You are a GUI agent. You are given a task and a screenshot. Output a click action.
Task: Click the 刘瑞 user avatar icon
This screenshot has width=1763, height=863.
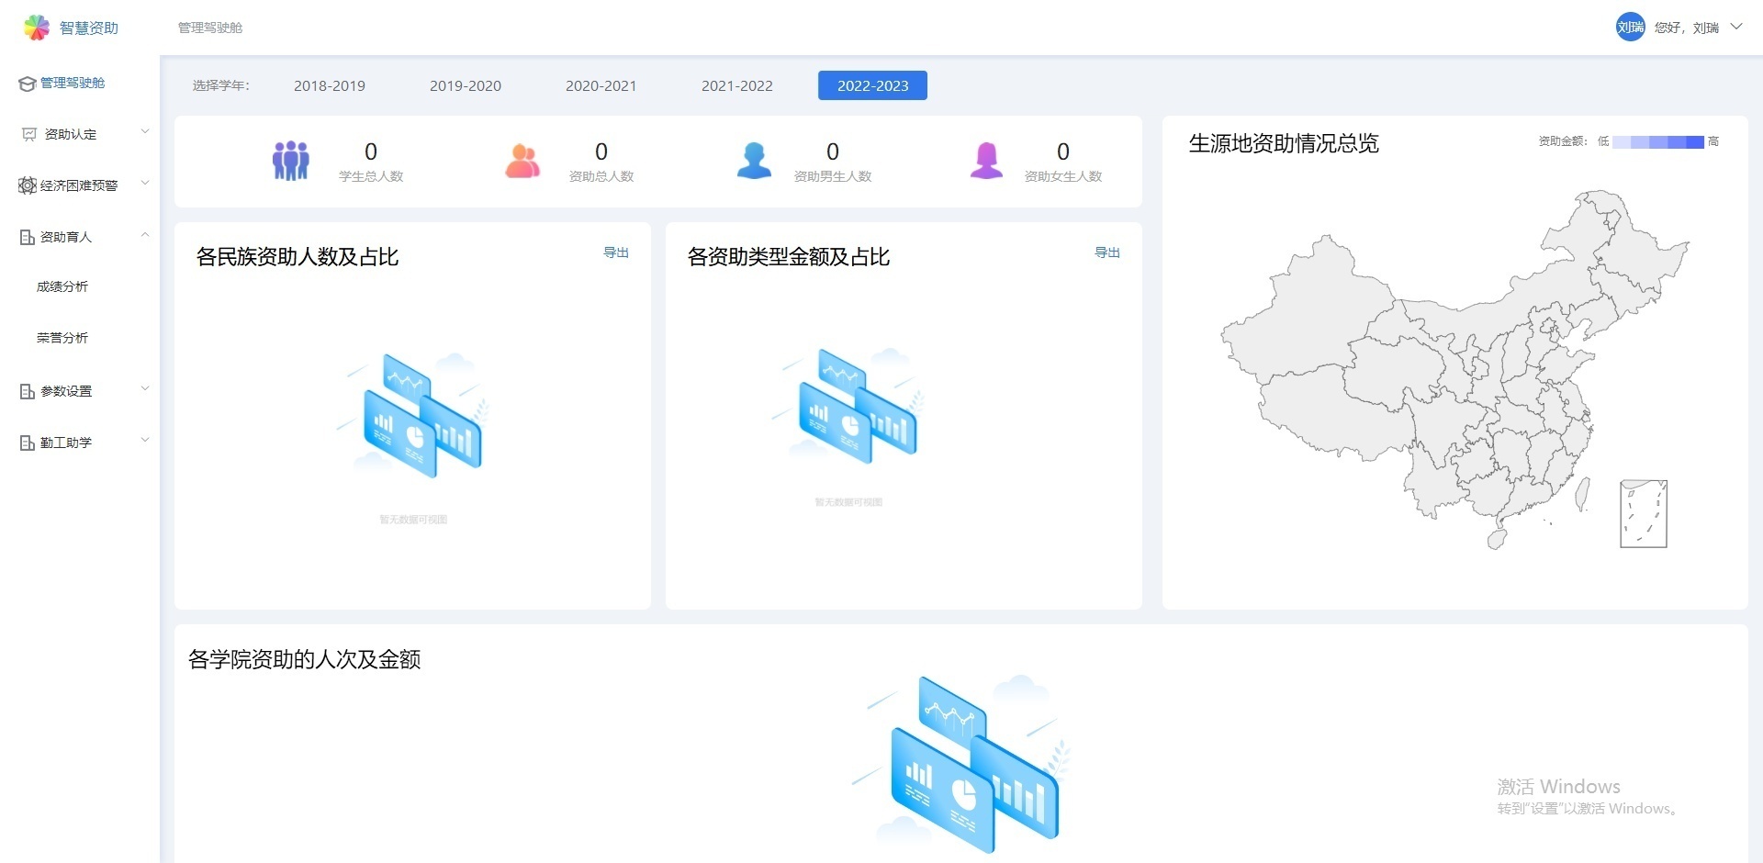tap(1630, 28)
